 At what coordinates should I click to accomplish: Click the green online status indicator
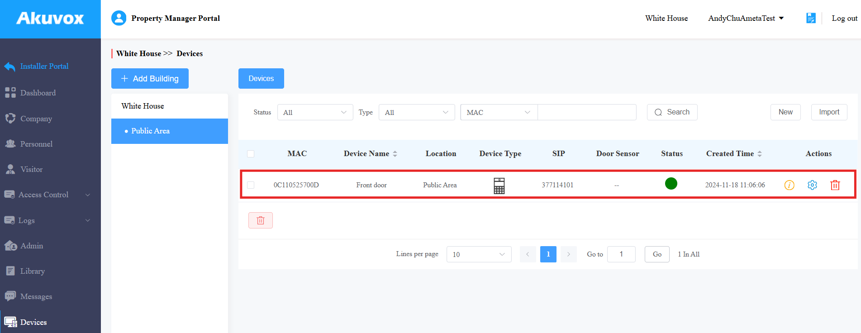point(671,184)
